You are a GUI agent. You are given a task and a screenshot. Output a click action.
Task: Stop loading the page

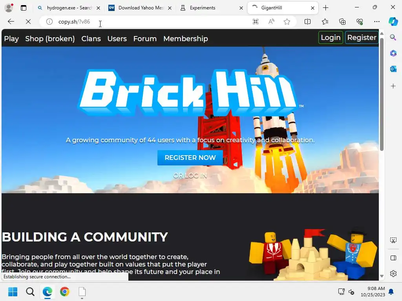click(28, 22)
